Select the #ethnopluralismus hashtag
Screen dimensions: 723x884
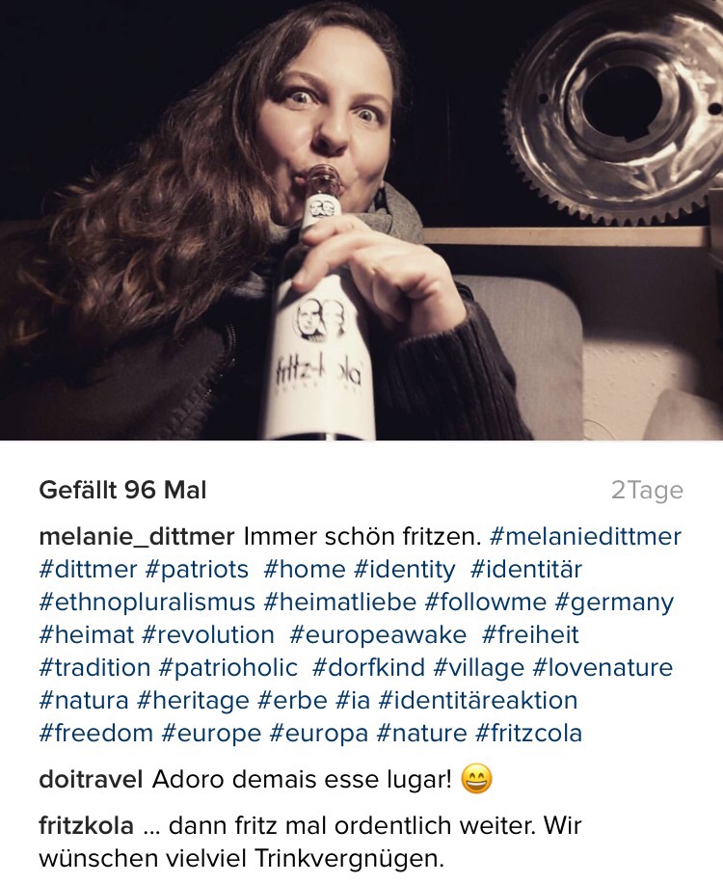(147, 603)
